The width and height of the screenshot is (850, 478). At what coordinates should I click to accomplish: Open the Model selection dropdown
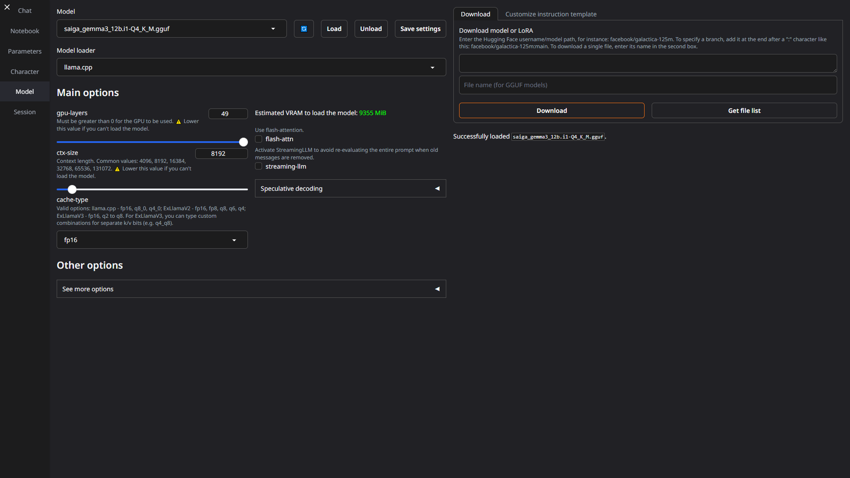coord(171,29)
